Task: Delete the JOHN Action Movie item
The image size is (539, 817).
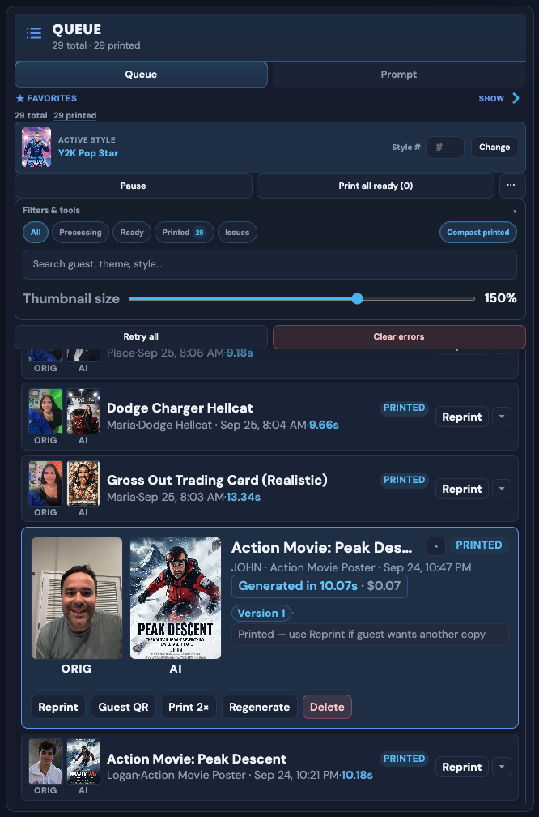Action: pos(327,707)
